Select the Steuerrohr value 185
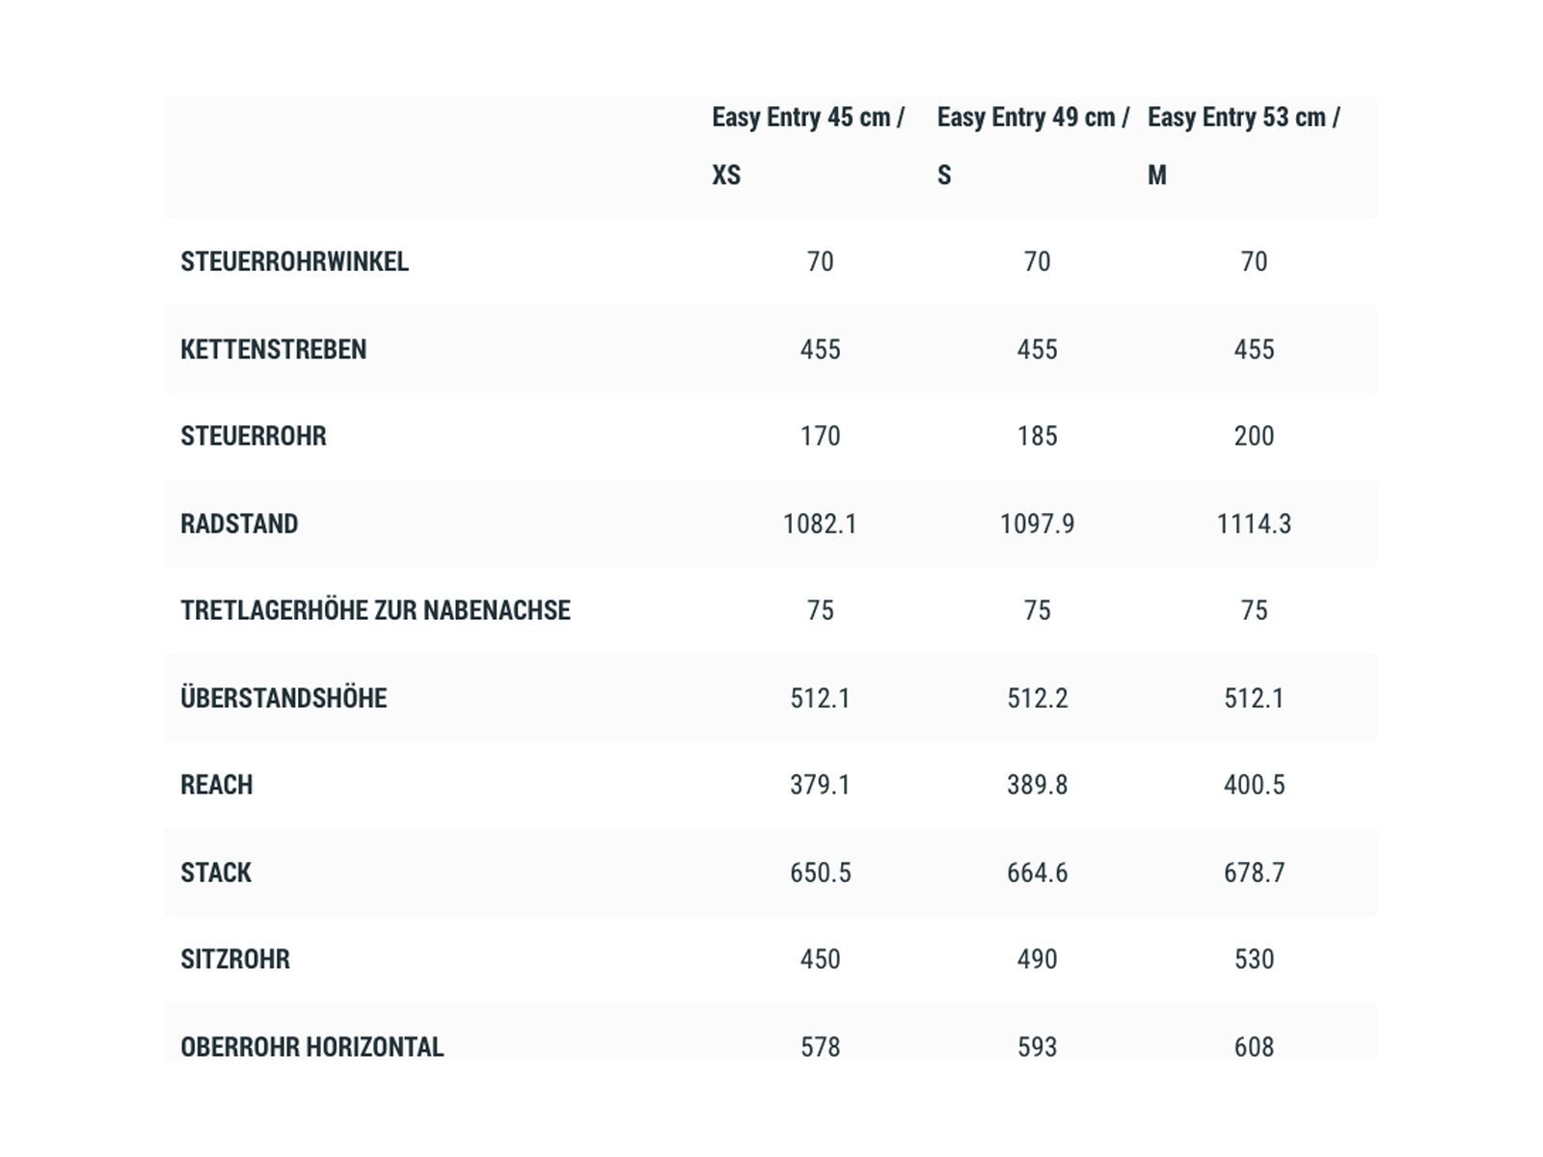1543x1157 pixels. click(1037, 436)
